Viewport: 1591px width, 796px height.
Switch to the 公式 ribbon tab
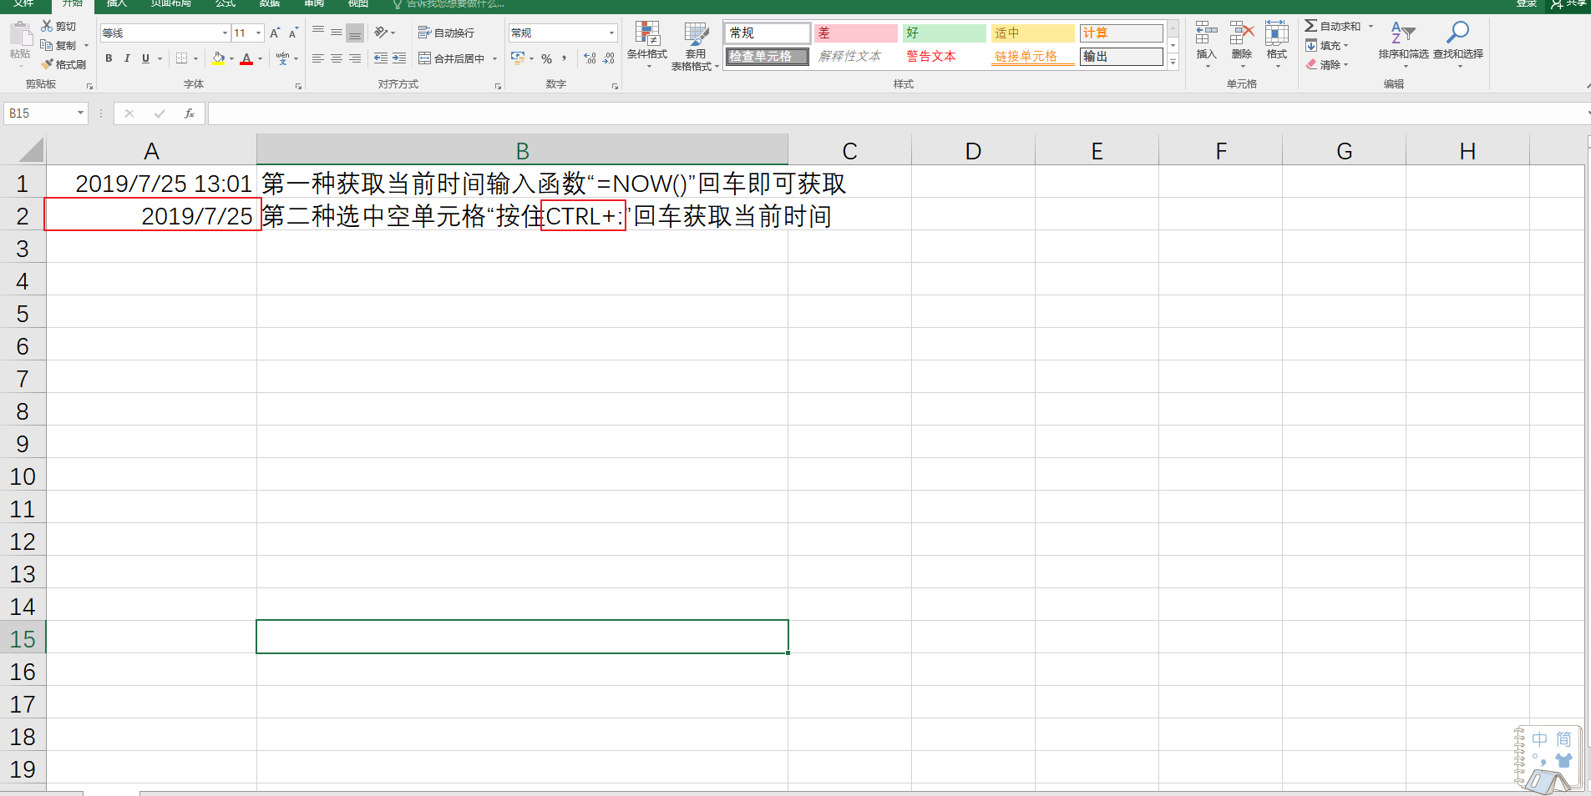pos(224,4)
